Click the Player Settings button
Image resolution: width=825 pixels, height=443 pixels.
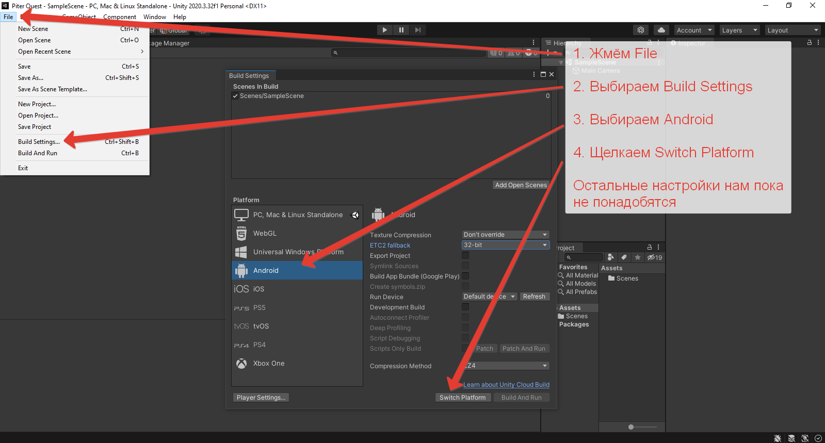coord(261,398)
